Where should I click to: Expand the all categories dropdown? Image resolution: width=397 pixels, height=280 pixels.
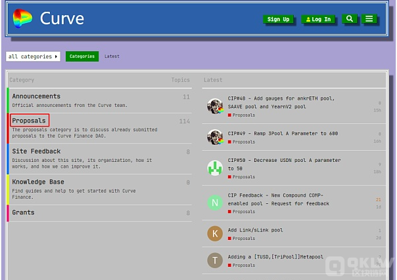[33, 56]
